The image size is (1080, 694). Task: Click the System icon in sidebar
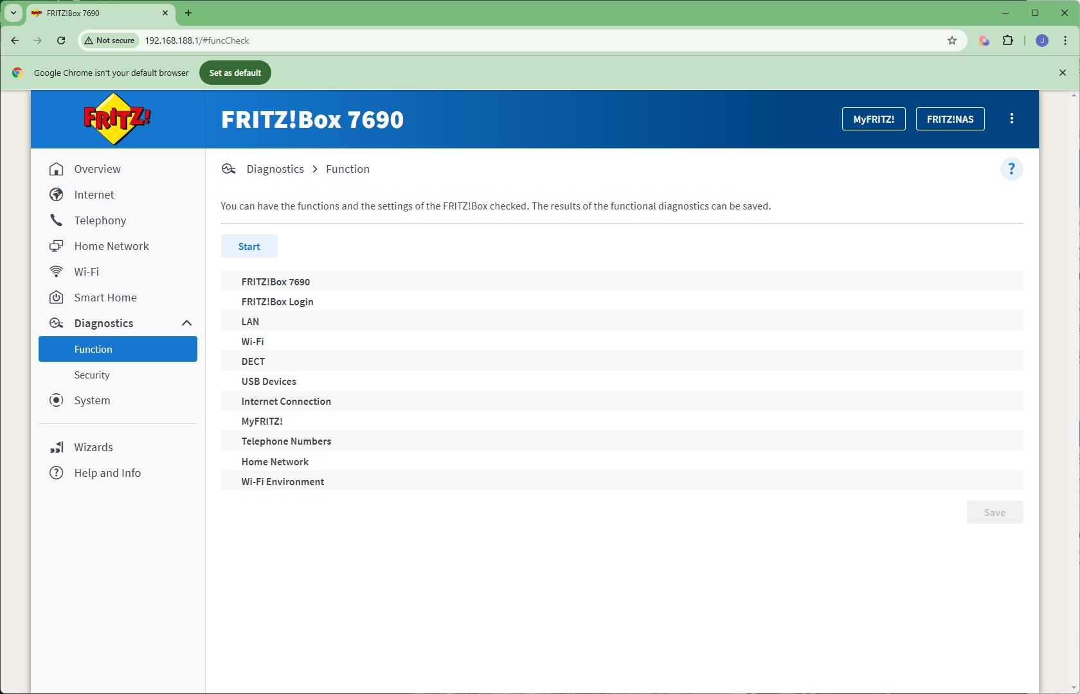tap(57, 400)
